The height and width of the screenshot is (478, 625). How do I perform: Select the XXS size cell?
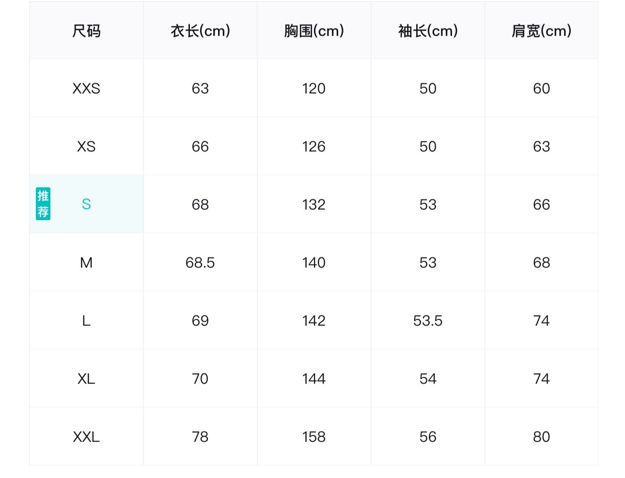[86, 89]
